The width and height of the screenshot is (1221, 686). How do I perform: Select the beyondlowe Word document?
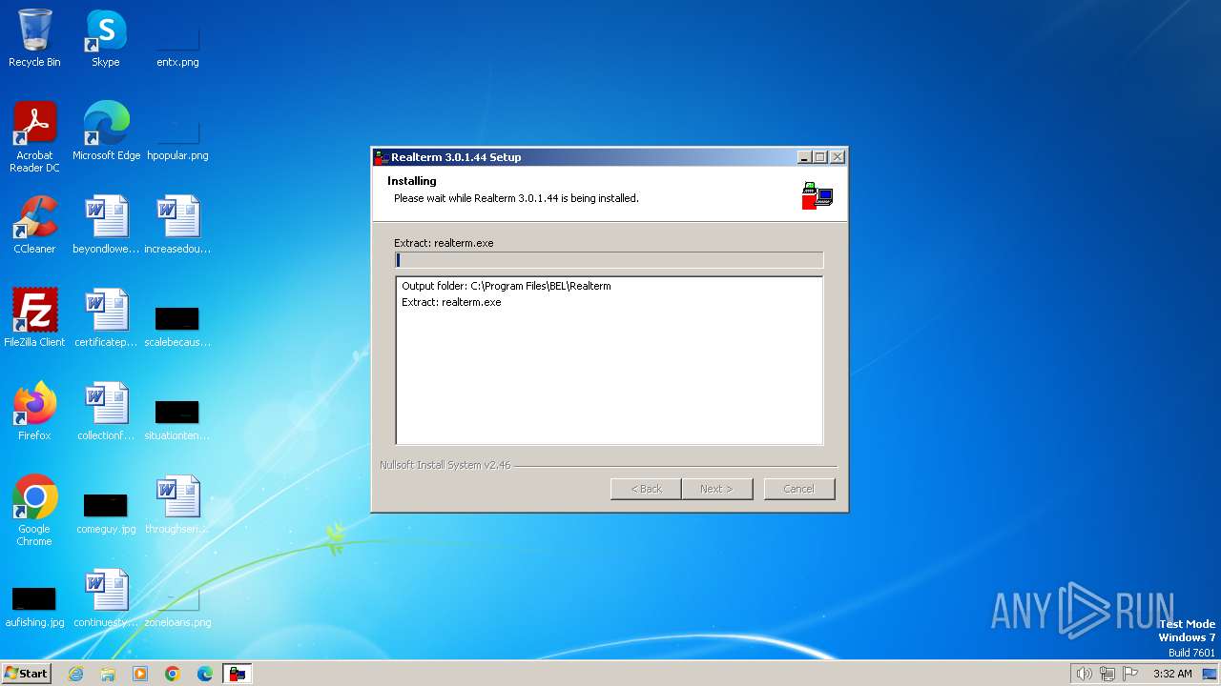(x=106, y=225)
